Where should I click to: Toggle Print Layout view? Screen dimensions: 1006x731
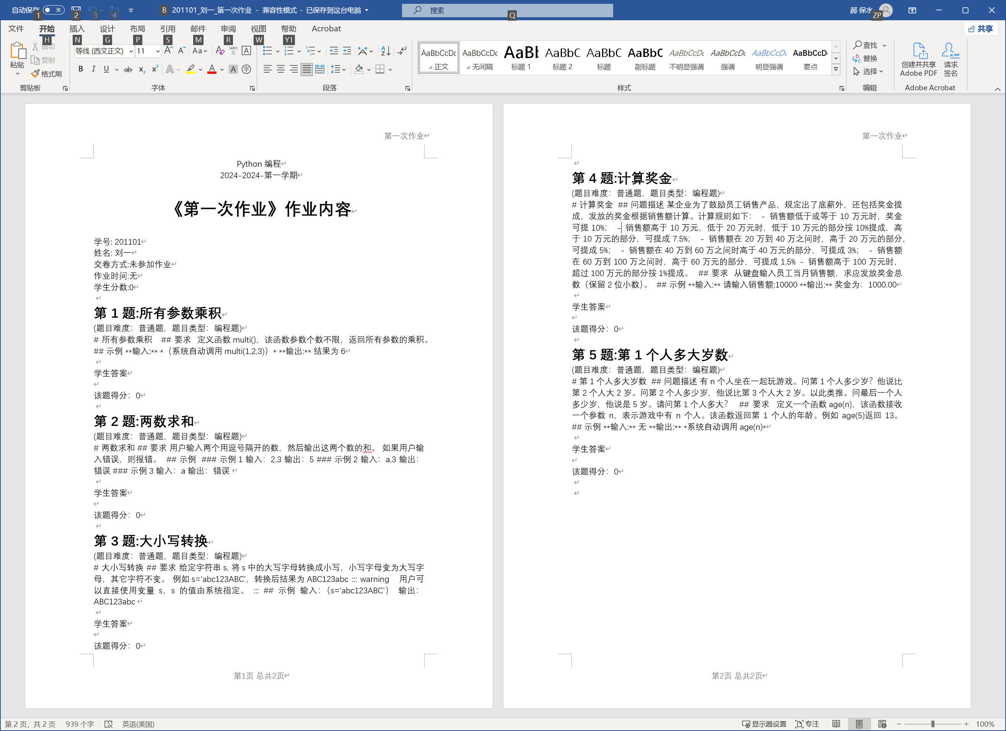click(x=859, y=724)
